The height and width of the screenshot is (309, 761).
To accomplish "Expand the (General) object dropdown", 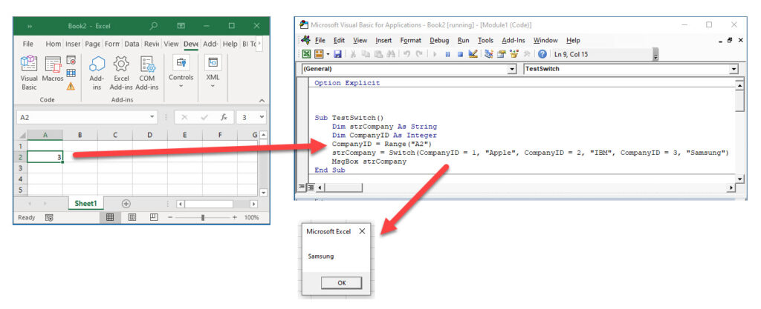I will [511, 69].
